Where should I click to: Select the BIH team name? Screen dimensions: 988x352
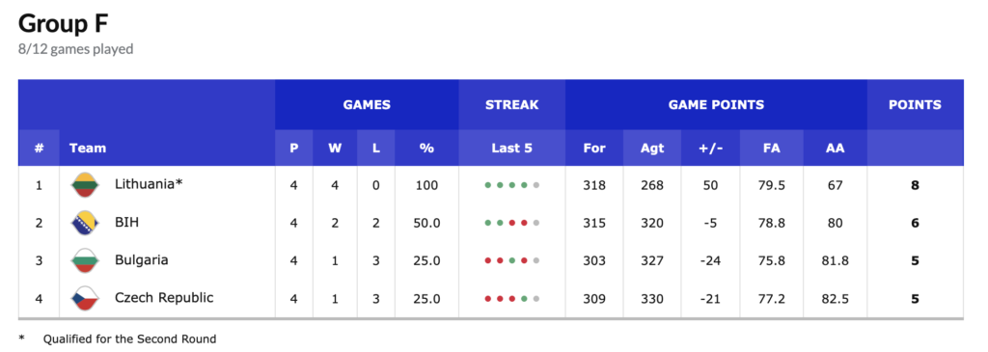126,222
